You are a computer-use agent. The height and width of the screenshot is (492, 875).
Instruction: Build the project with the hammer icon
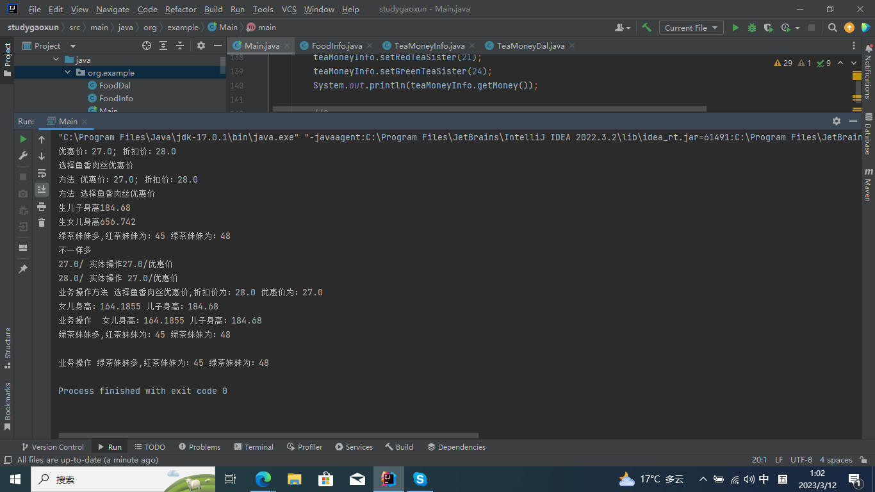point(647,28)
